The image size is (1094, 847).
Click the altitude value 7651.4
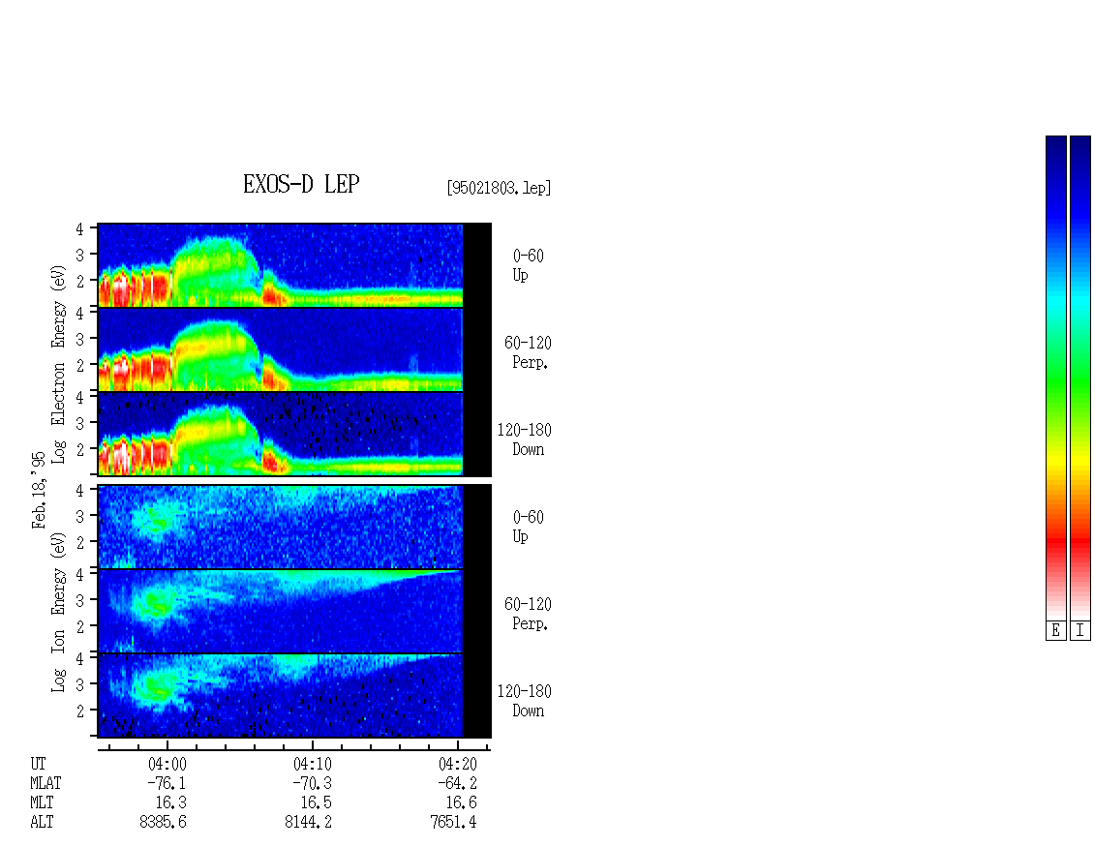pos(453,823)
